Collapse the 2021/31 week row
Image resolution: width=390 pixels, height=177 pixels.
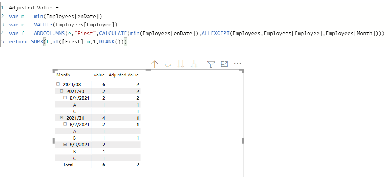point(62,118)
